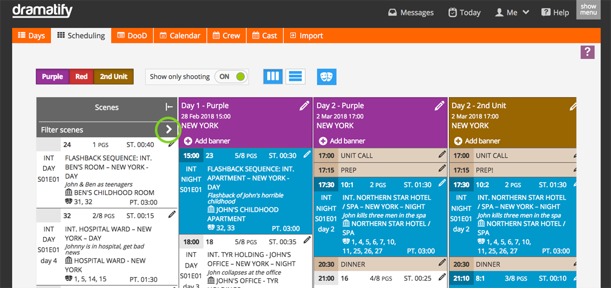Edit scene 32 with pencil icon
Screen dimensions: 611x288
pyautogui.click(x=172, y=214)
